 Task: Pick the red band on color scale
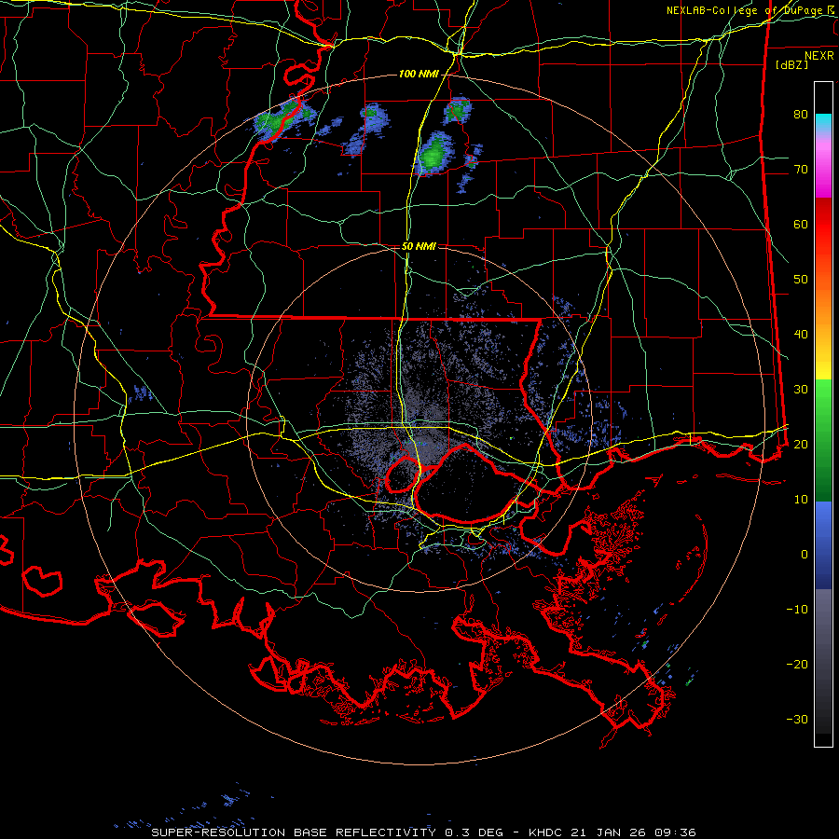click(823, 225)
